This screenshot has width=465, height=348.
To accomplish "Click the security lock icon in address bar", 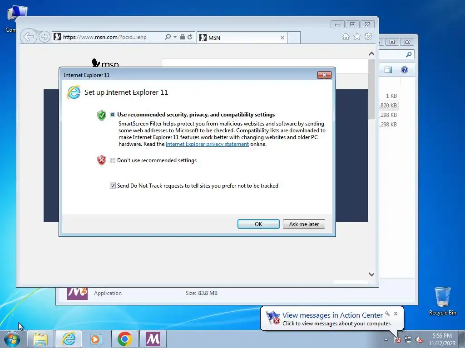I will [183, 37].
